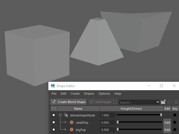Image resolution: width=179 pixels, height=134 pixels.
Task: Click the Edit button for smallTop
Action: pyautogui.click(x=167, y=123)
